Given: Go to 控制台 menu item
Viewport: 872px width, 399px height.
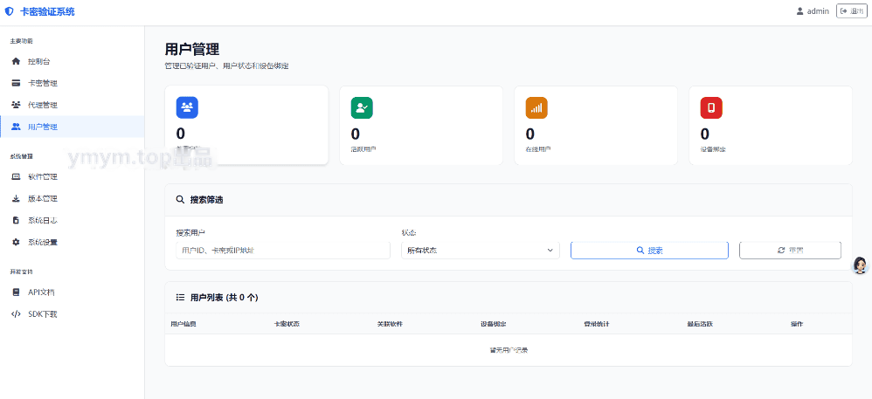Looking at the screenshot, I should coord(73,62).
